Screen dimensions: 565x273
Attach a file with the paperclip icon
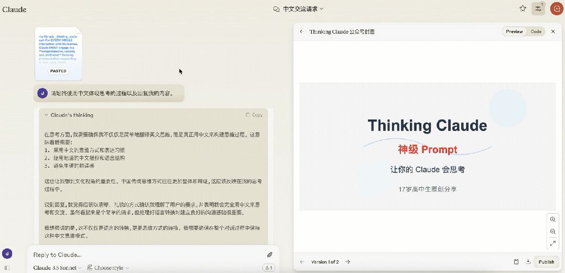(269, 255)
